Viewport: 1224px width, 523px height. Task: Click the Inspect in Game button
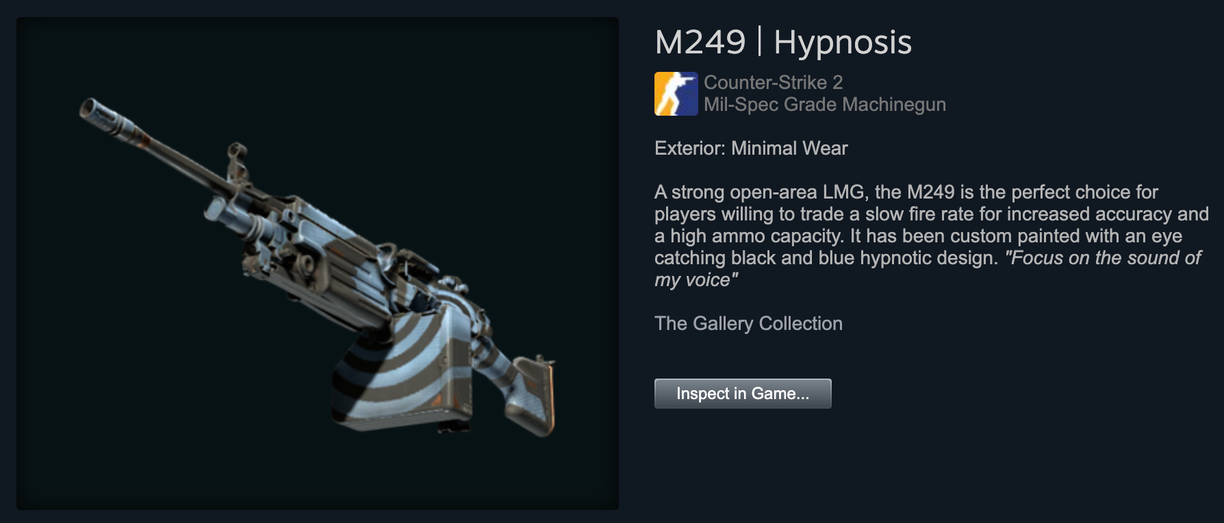click(743, 394)
